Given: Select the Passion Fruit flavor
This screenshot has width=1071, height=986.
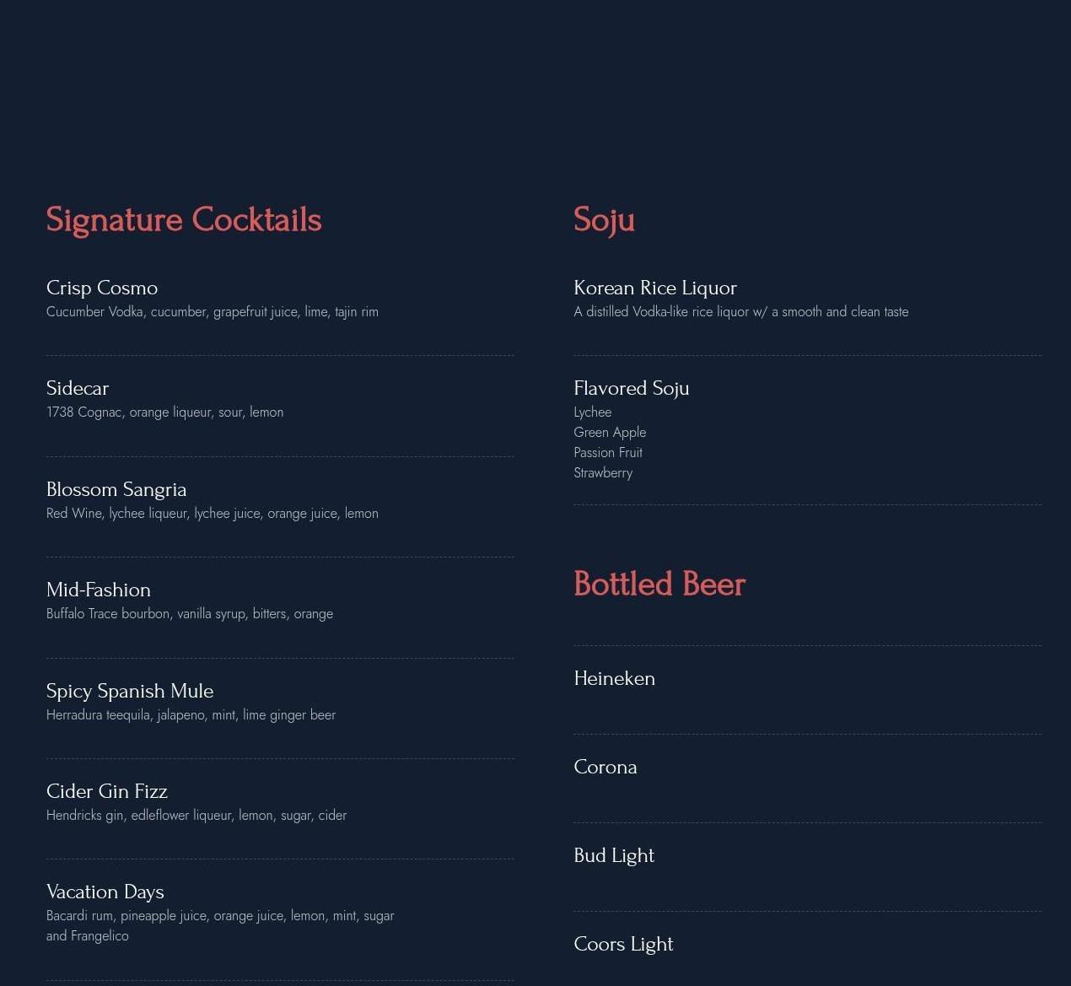Looking at the screenshot, I should tap(608, 453).
